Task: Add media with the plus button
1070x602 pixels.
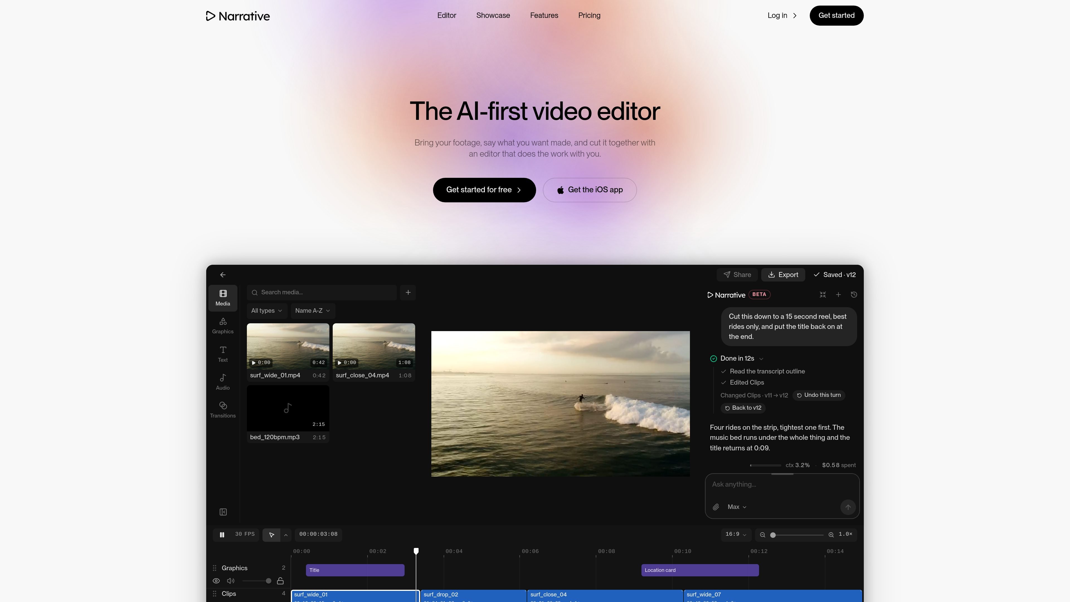Action: click(408, 292)
